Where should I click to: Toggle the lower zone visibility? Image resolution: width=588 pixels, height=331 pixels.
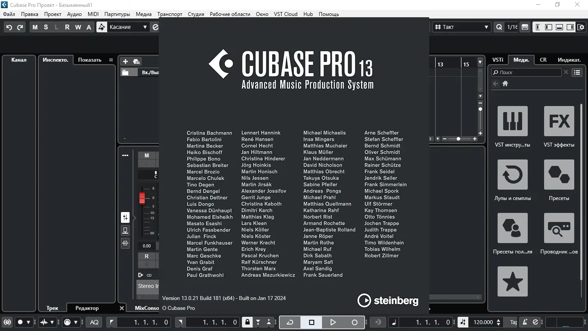point(559,27)
